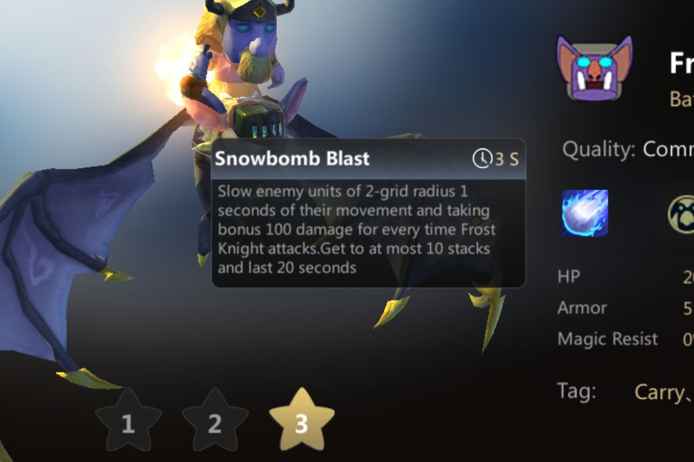
Task: Click the lantern device on mount's chest
Action: 259,120
